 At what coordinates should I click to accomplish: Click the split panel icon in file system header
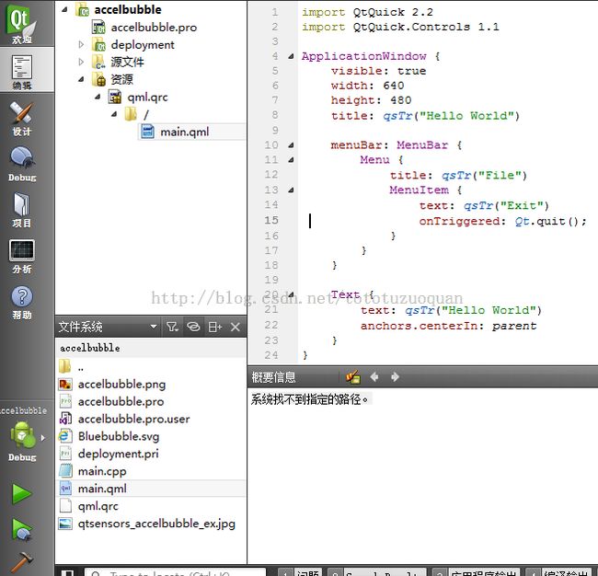pos(214,327)
